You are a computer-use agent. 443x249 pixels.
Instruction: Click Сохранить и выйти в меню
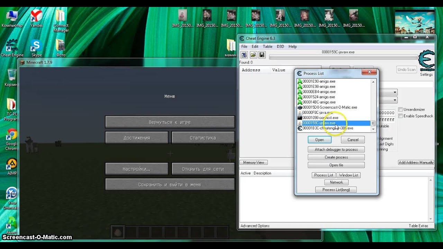tap(170, 184)
